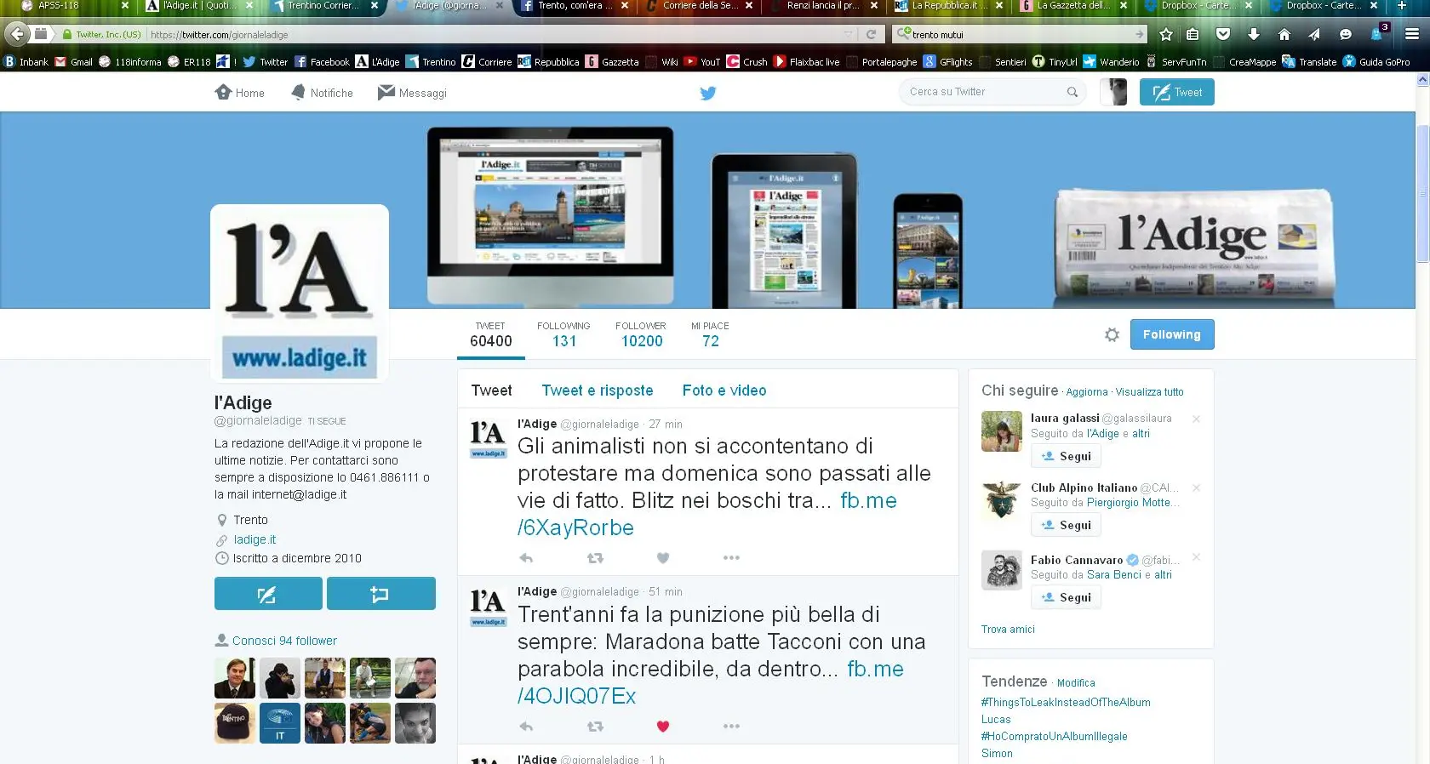Dismiss Fabio Cannavaro suggestion

[1196, 556]
